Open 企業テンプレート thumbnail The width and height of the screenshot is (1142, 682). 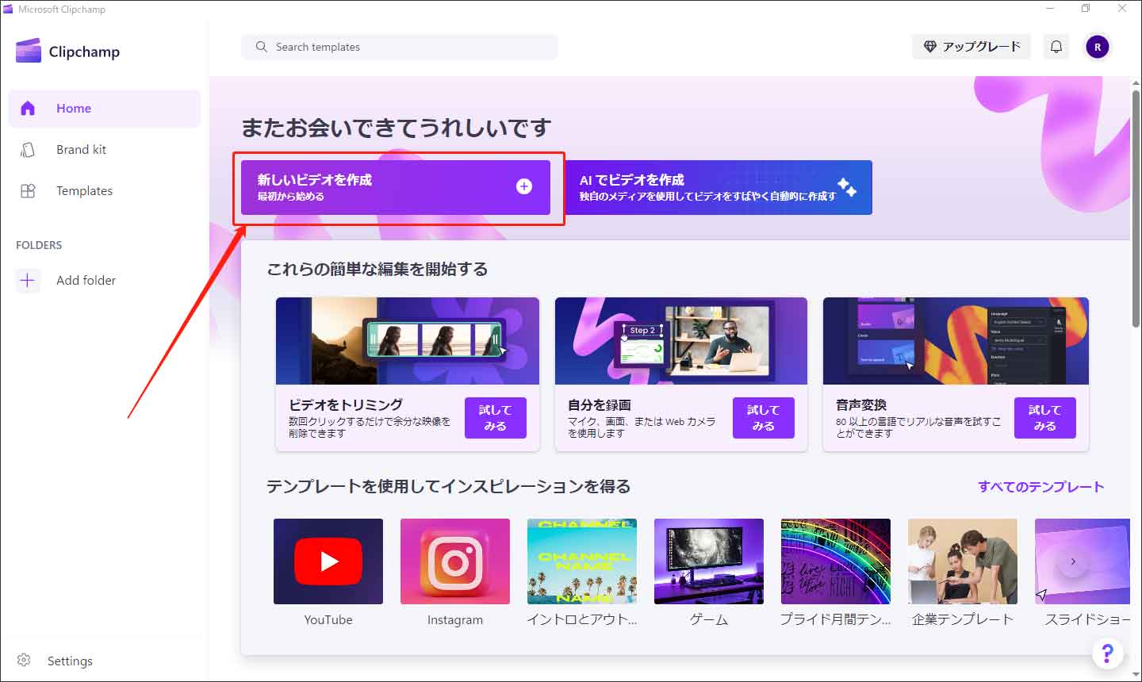tap(963, 561)
